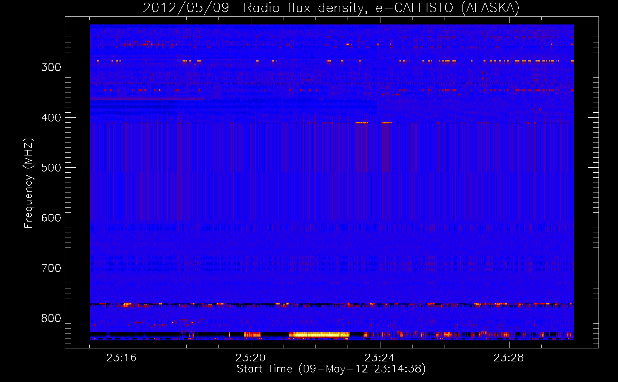Viewport: 618px width, 382px height.
Task: Click the 'Frequency (MHZ)' axis label
Action: click(29, 183)
